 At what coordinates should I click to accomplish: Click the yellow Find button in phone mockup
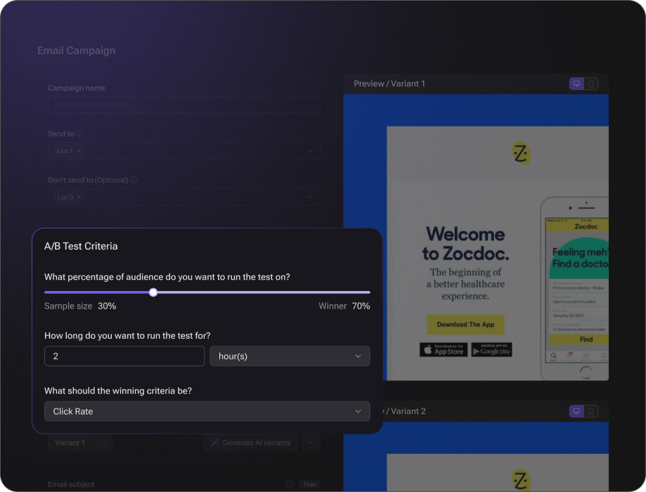tap(579, 339)
